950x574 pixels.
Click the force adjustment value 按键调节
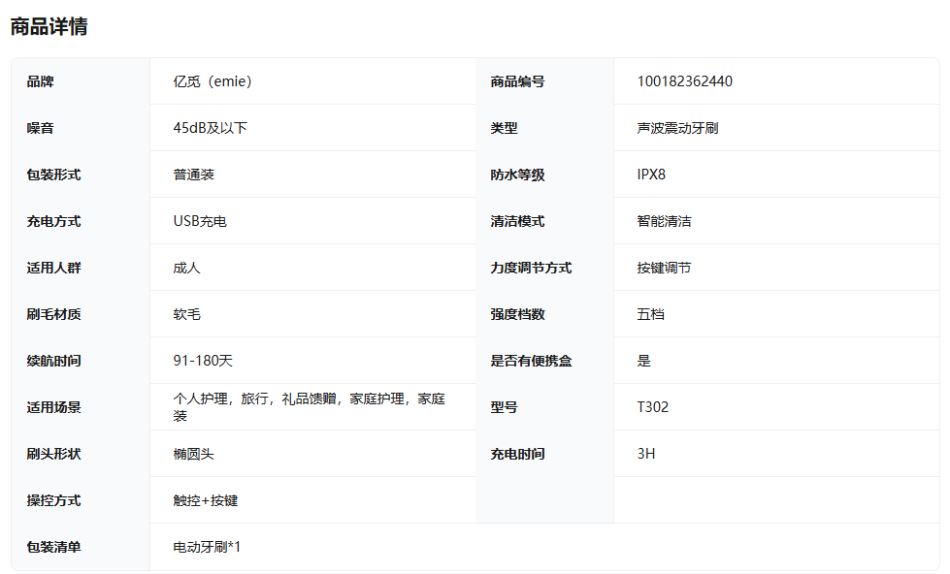coord(664,268)
